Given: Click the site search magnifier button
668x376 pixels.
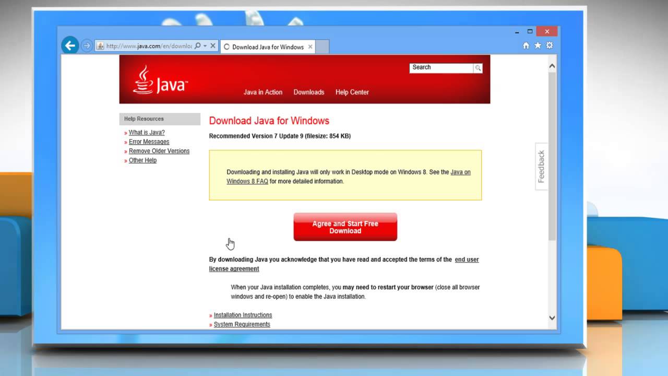Looking at the screenshot, I should (x=478, y=68).
